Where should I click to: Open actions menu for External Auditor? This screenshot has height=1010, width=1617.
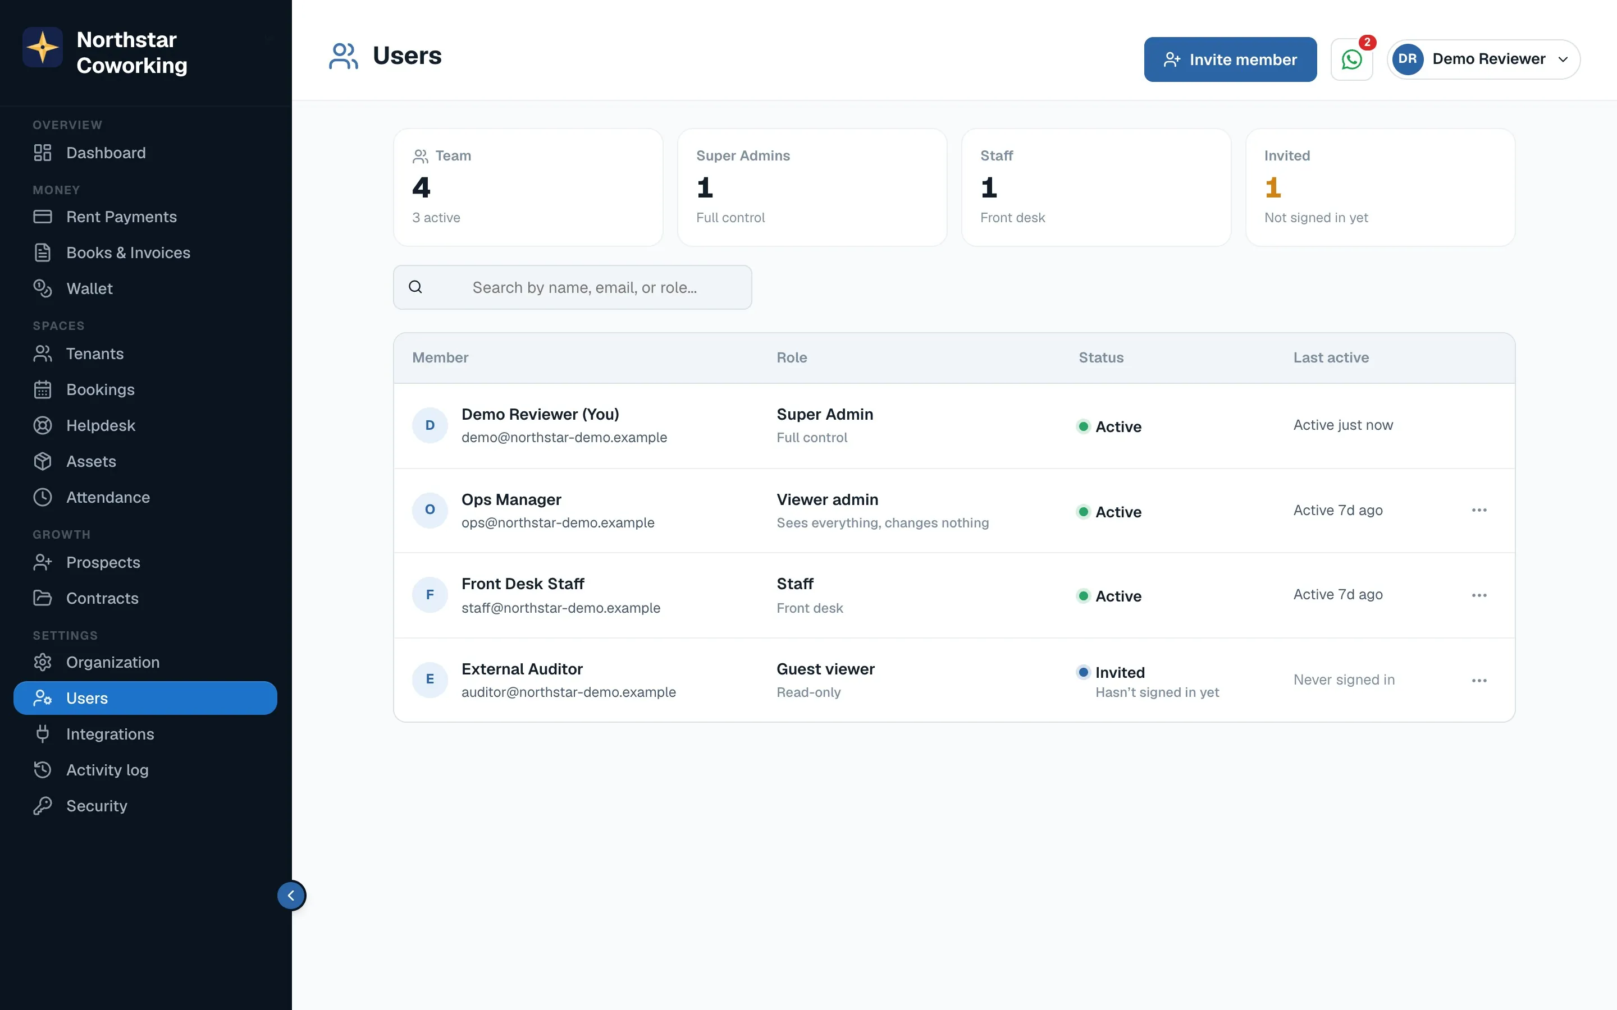click(1479, 681)
